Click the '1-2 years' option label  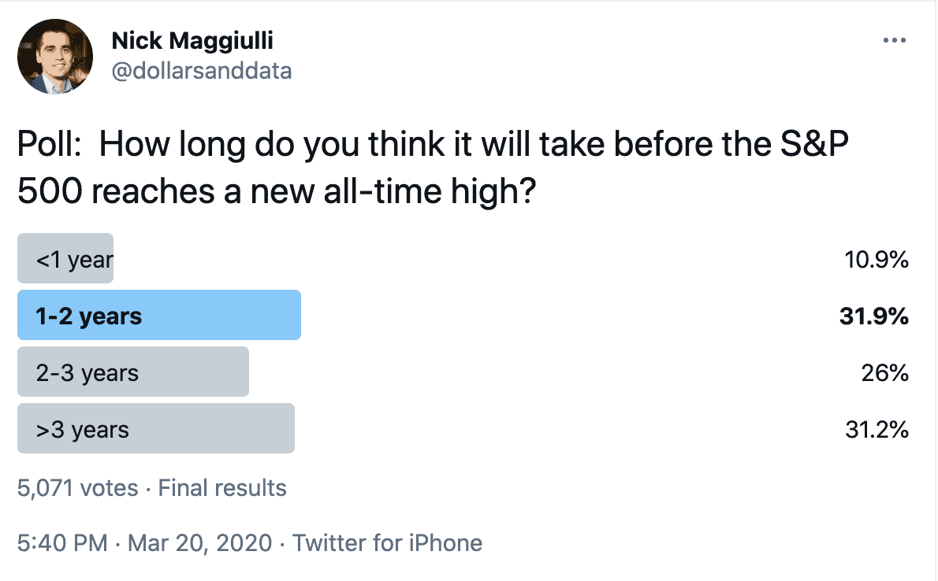tap(88, 316)
